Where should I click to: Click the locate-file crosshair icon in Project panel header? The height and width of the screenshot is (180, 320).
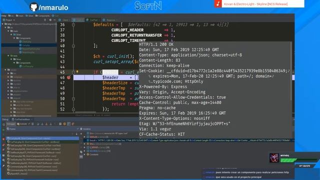(x=45, y=20)
